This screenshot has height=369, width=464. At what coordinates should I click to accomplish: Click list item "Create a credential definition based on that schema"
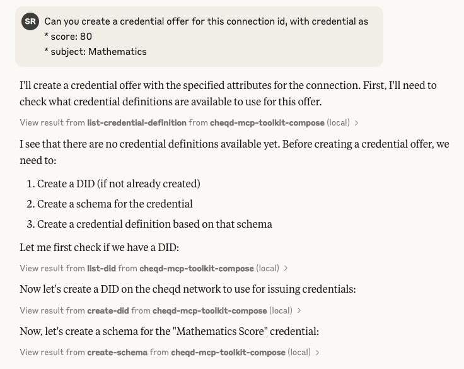154,224
